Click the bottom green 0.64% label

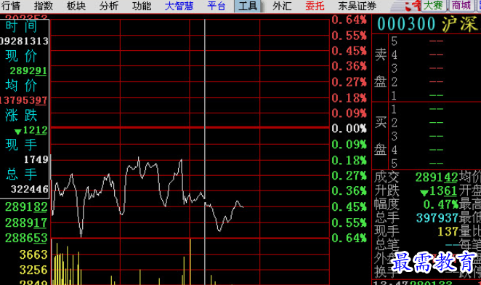349,238
